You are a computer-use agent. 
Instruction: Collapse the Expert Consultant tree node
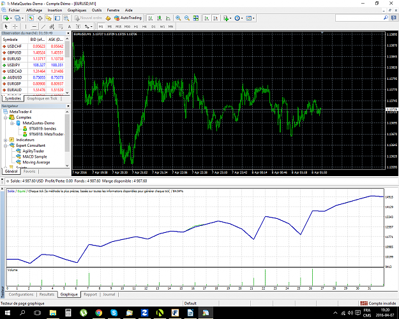pyautogui.click(x=5, y=145)
